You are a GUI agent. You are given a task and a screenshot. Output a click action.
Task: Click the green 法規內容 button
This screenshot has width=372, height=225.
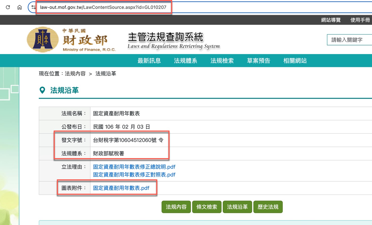click(176, 207)
